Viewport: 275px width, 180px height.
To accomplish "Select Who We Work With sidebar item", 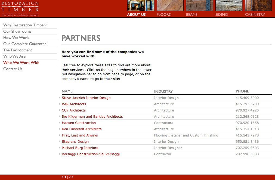I will 21,63.
